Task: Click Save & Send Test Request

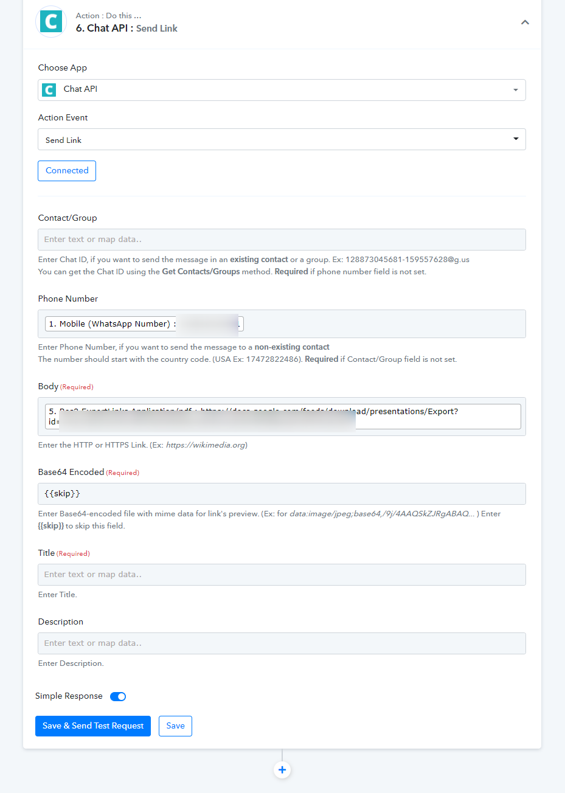Action: pos(93,726)
